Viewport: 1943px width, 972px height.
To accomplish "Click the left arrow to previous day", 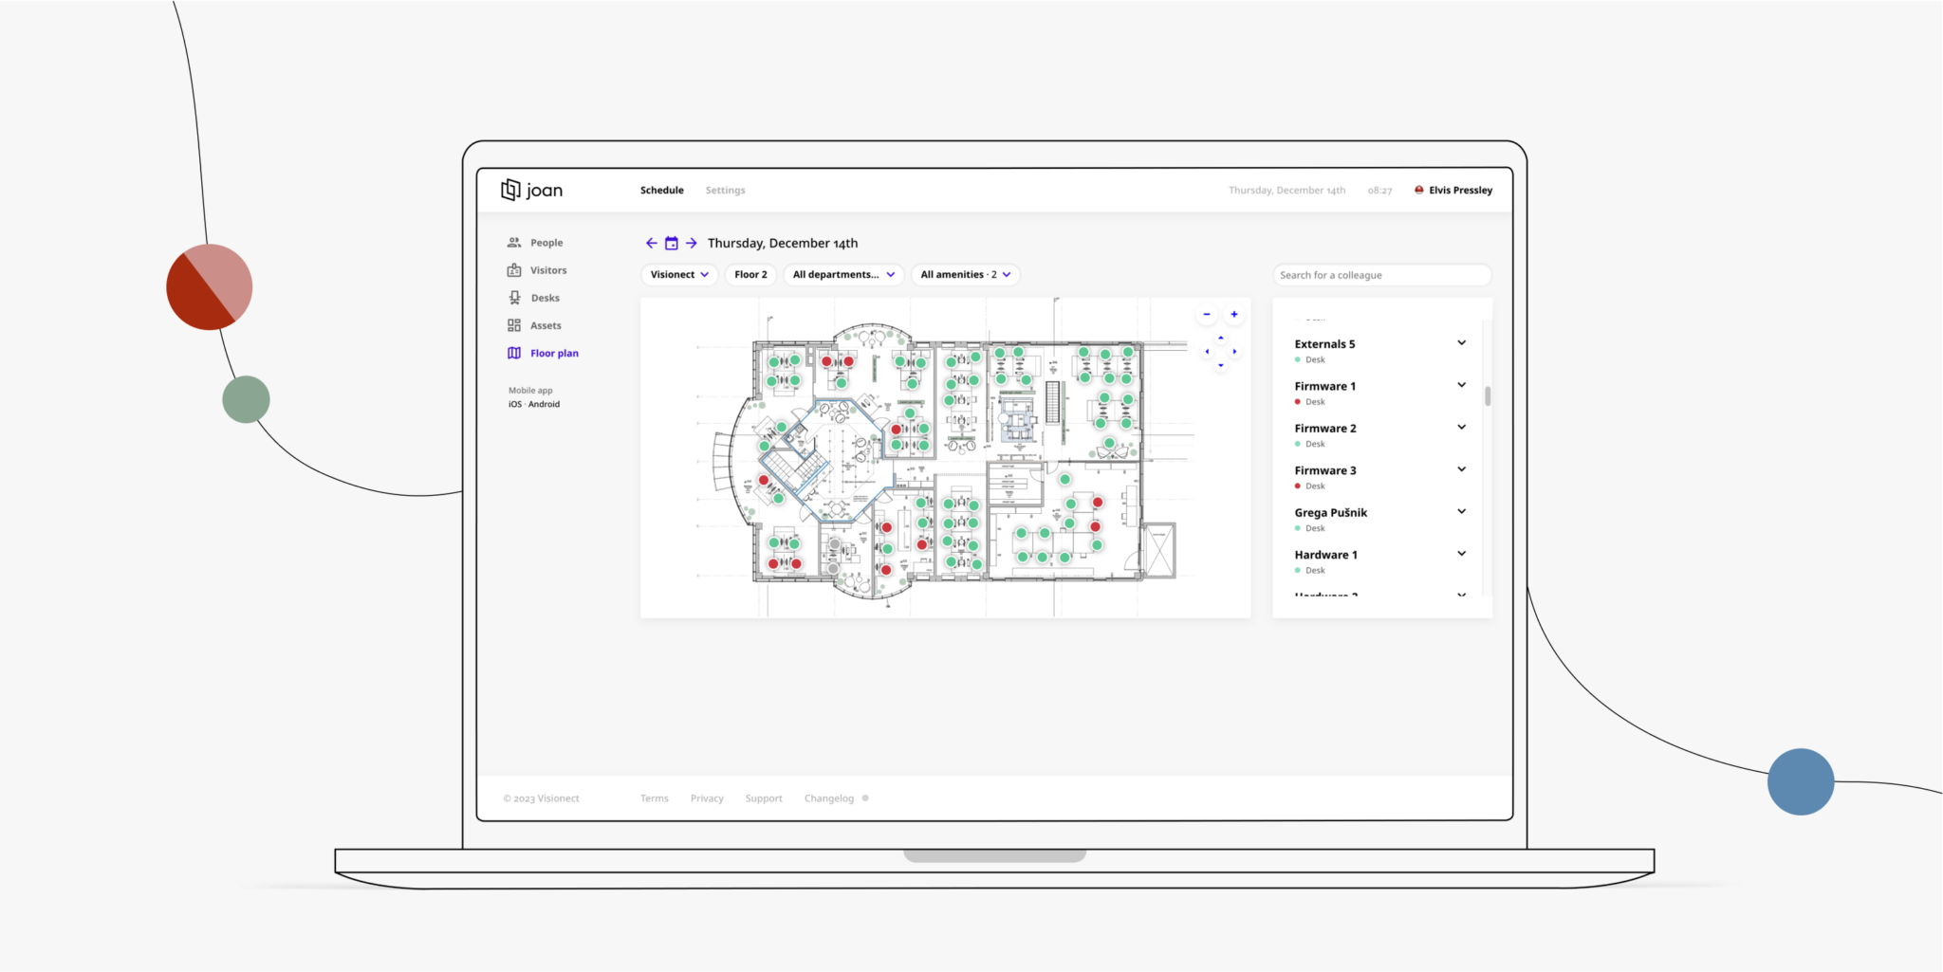I will pyautogui.click(x=651, y=243).
